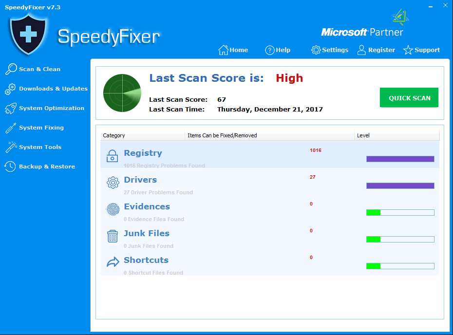This screenshot has height=335, width=453.
Task: Open the Help menu item
Action: tap(278, 50)
